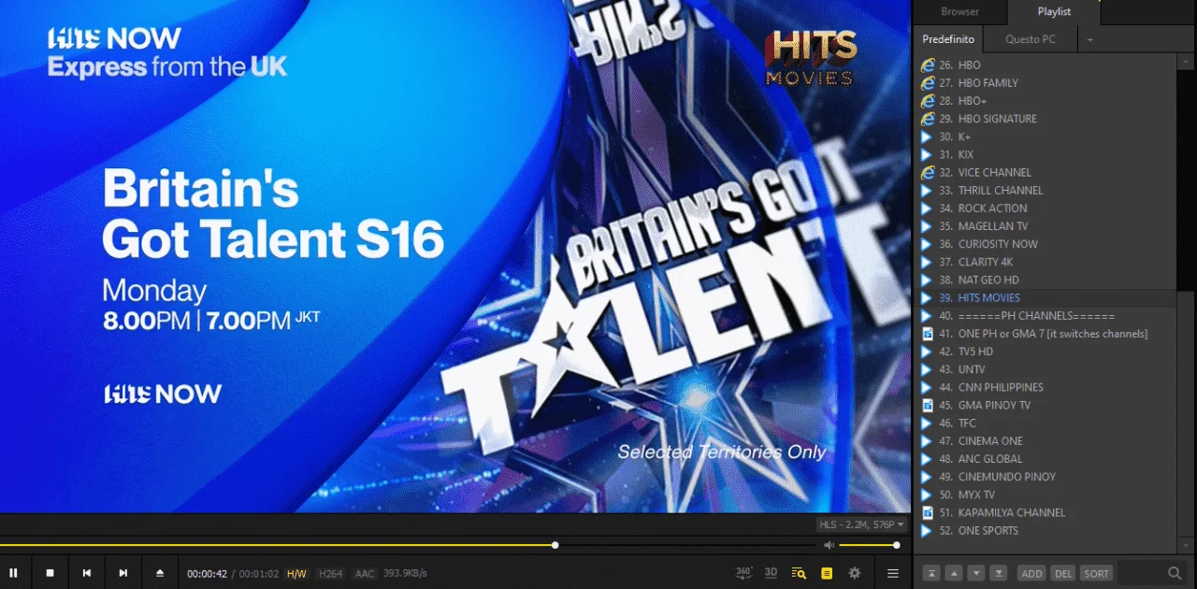Mute audio via the speaker icon
Screen dimensions: 1197x589
(829, 545)
